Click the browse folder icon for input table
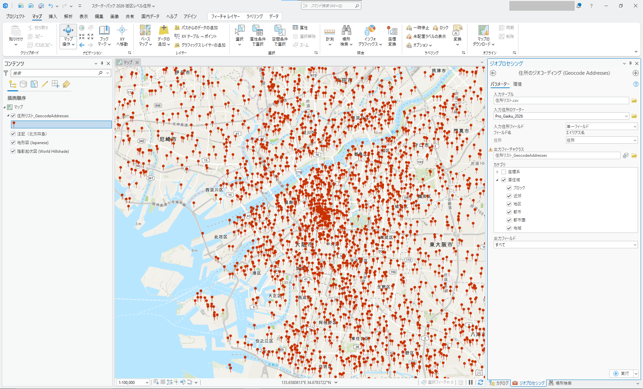Screen dimensions: 643x389 [634, 101]
